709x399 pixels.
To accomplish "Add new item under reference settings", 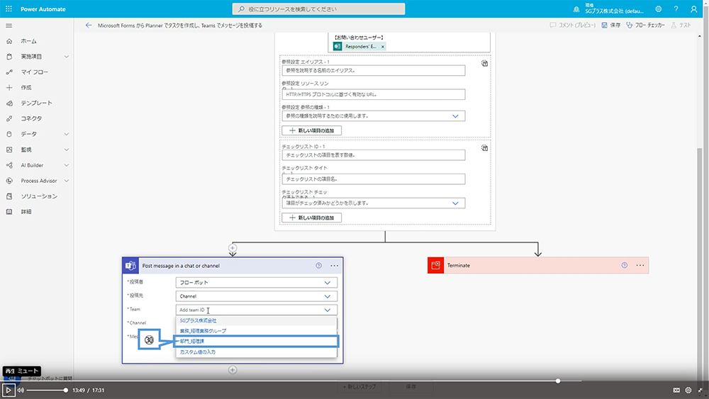I will click(x=311, y=130).
